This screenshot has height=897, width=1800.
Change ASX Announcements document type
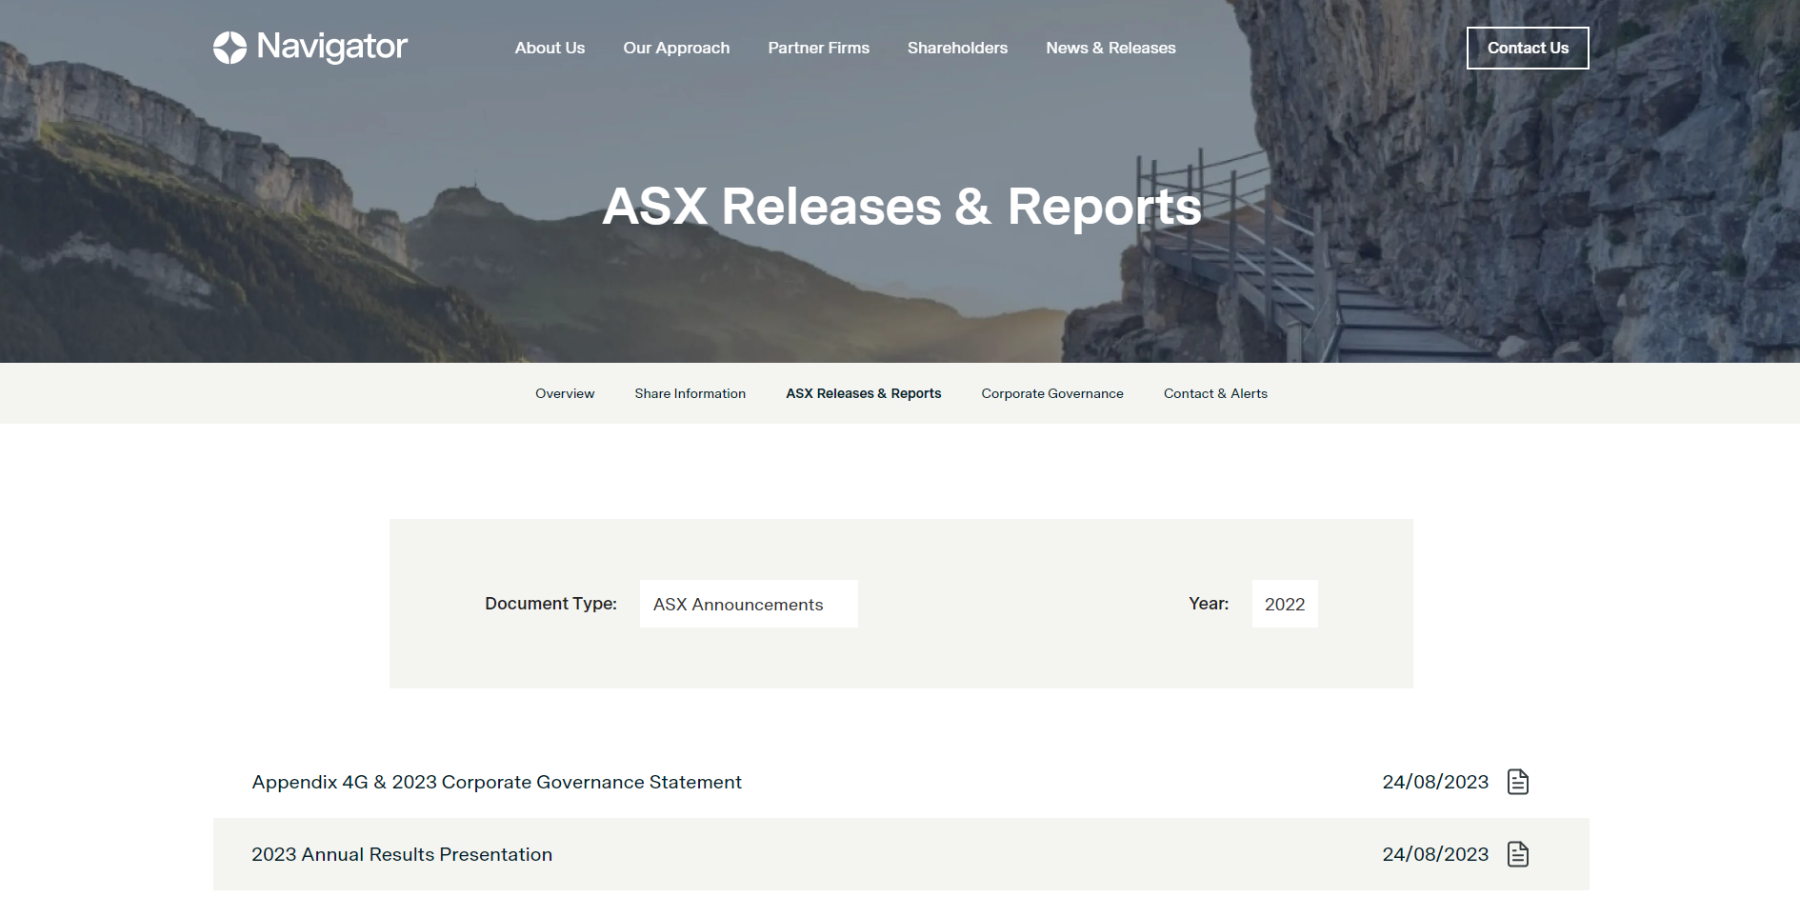[749, 604]
